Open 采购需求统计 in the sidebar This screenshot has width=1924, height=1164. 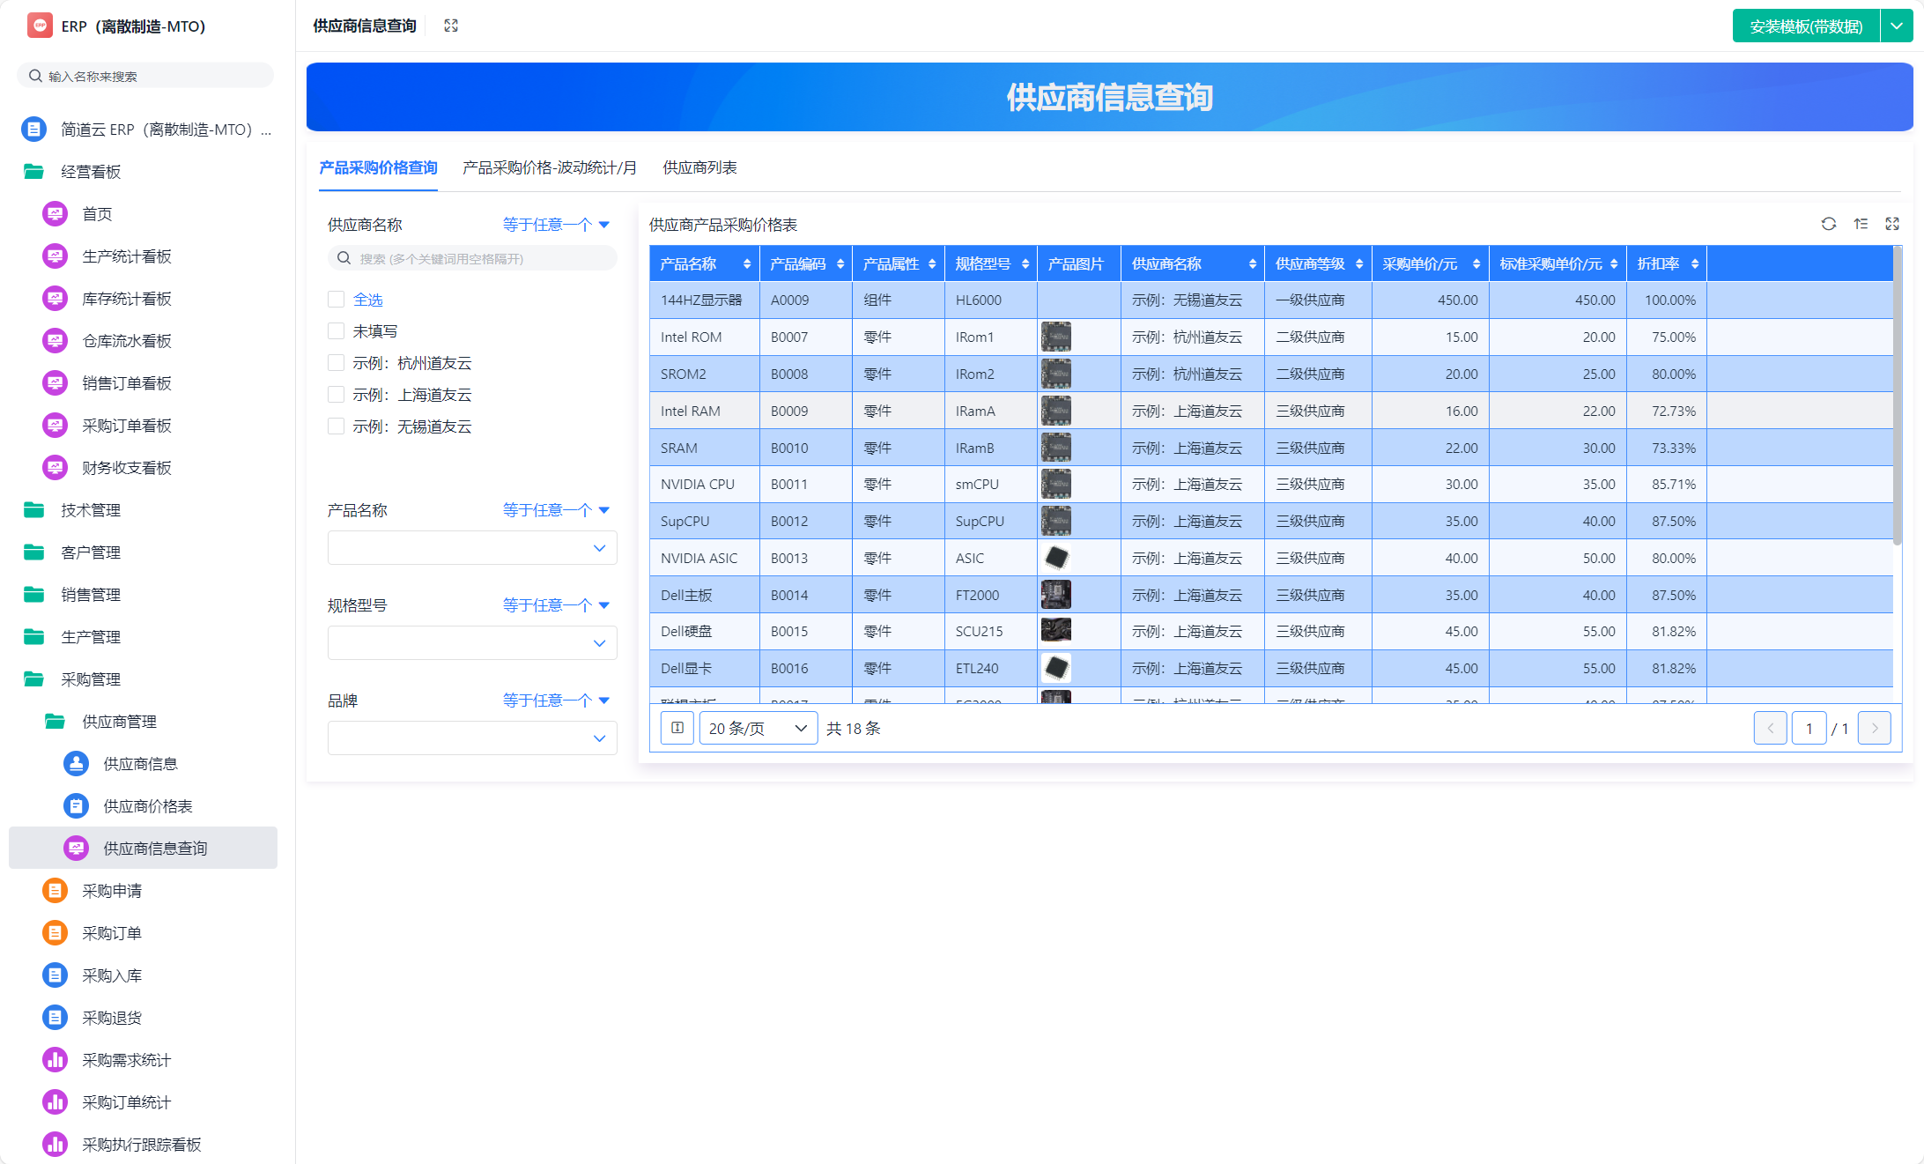click(x=126, y=1059)
